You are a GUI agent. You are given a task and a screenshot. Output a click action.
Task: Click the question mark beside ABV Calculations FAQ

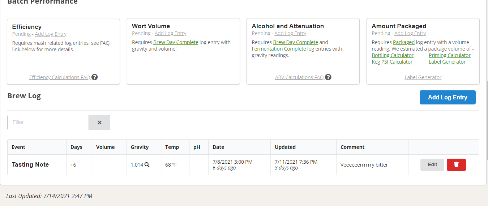coord(328,77)
